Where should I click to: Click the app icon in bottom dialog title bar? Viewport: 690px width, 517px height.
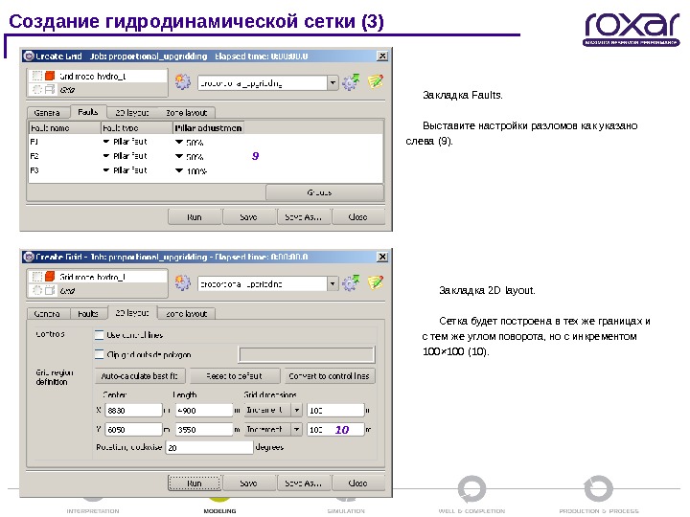click(29, 257)
